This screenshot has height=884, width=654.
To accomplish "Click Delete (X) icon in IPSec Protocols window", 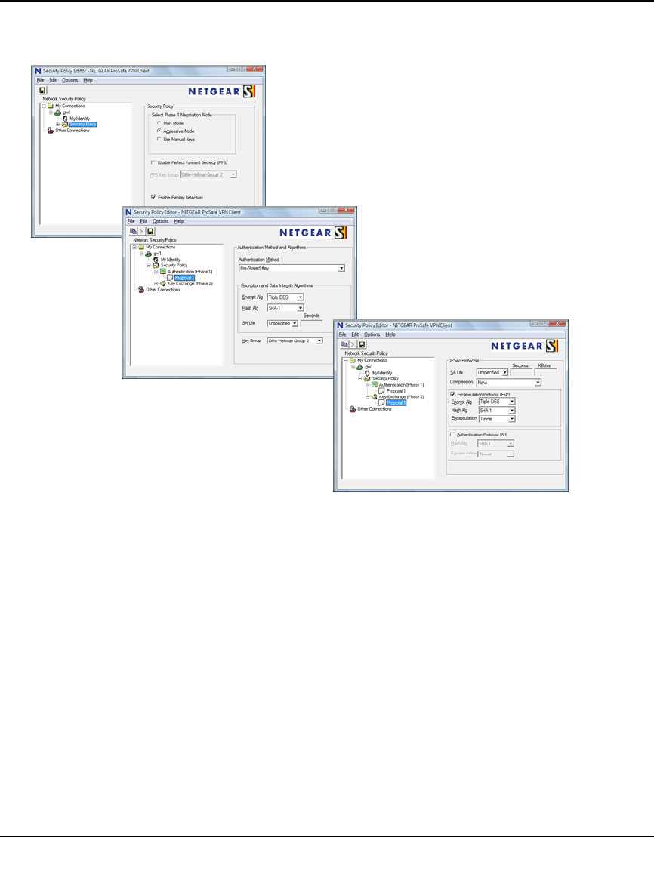I will (x=353, y=344).
